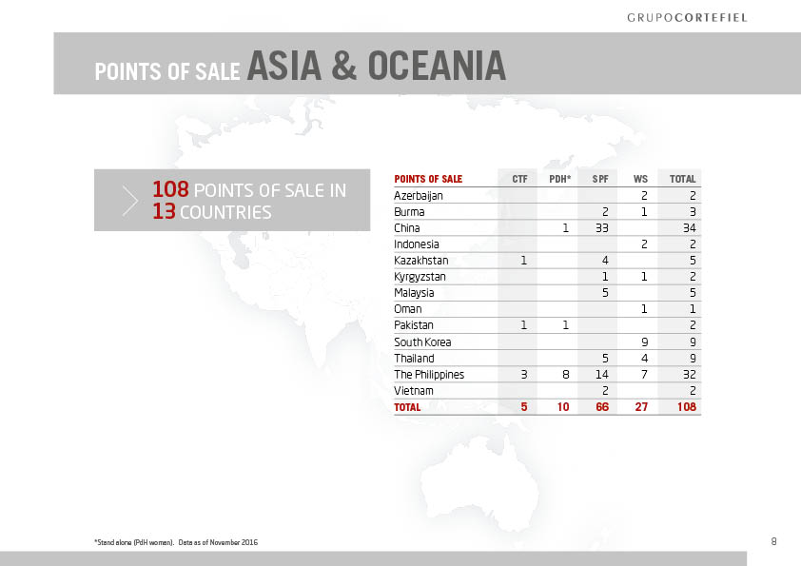Click the grand total 108 in table
The image size is (801, 566).
tap(687, 407)
